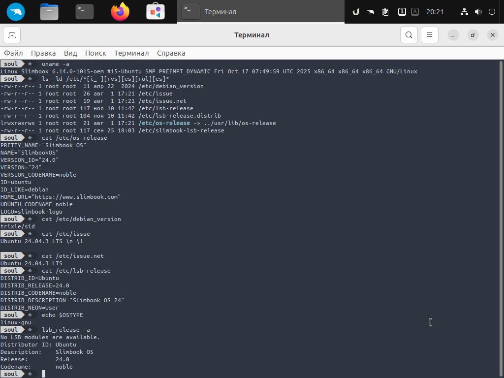Open the Правка menu

coord(43,53)
